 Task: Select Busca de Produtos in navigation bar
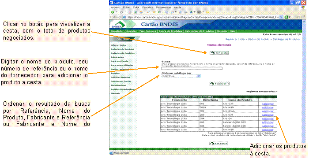(x=171, y=31)
